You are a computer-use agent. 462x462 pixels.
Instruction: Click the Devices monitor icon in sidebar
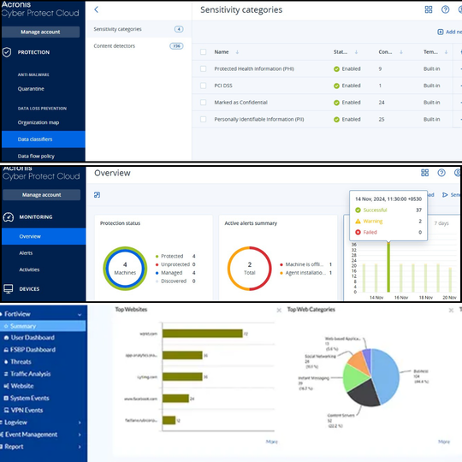pos(9,289)
